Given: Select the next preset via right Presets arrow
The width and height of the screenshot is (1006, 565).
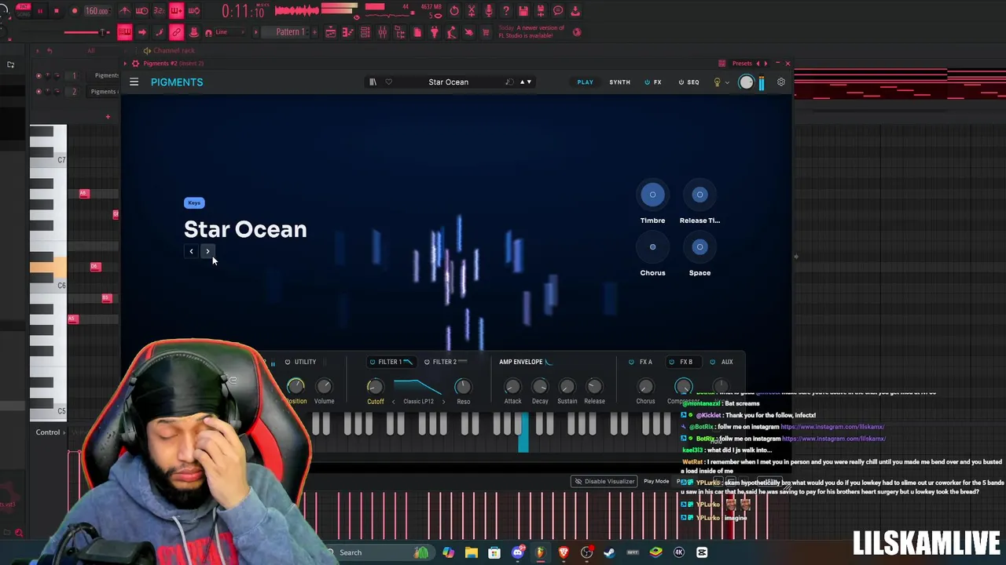Looking at the screenshot, I should (766, 64).
